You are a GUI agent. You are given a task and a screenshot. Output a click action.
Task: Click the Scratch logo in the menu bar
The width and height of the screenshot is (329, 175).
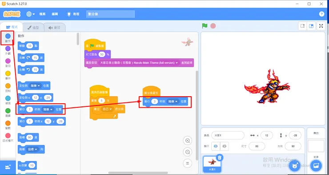[x=12, y=14]
